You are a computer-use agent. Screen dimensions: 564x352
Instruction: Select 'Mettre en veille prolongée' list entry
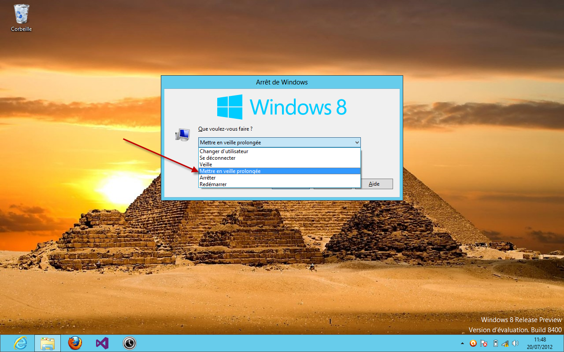click(x=279, y=171)
